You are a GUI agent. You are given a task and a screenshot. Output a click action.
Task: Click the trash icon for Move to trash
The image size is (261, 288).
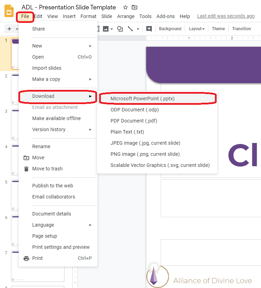[x=26, y=169]
